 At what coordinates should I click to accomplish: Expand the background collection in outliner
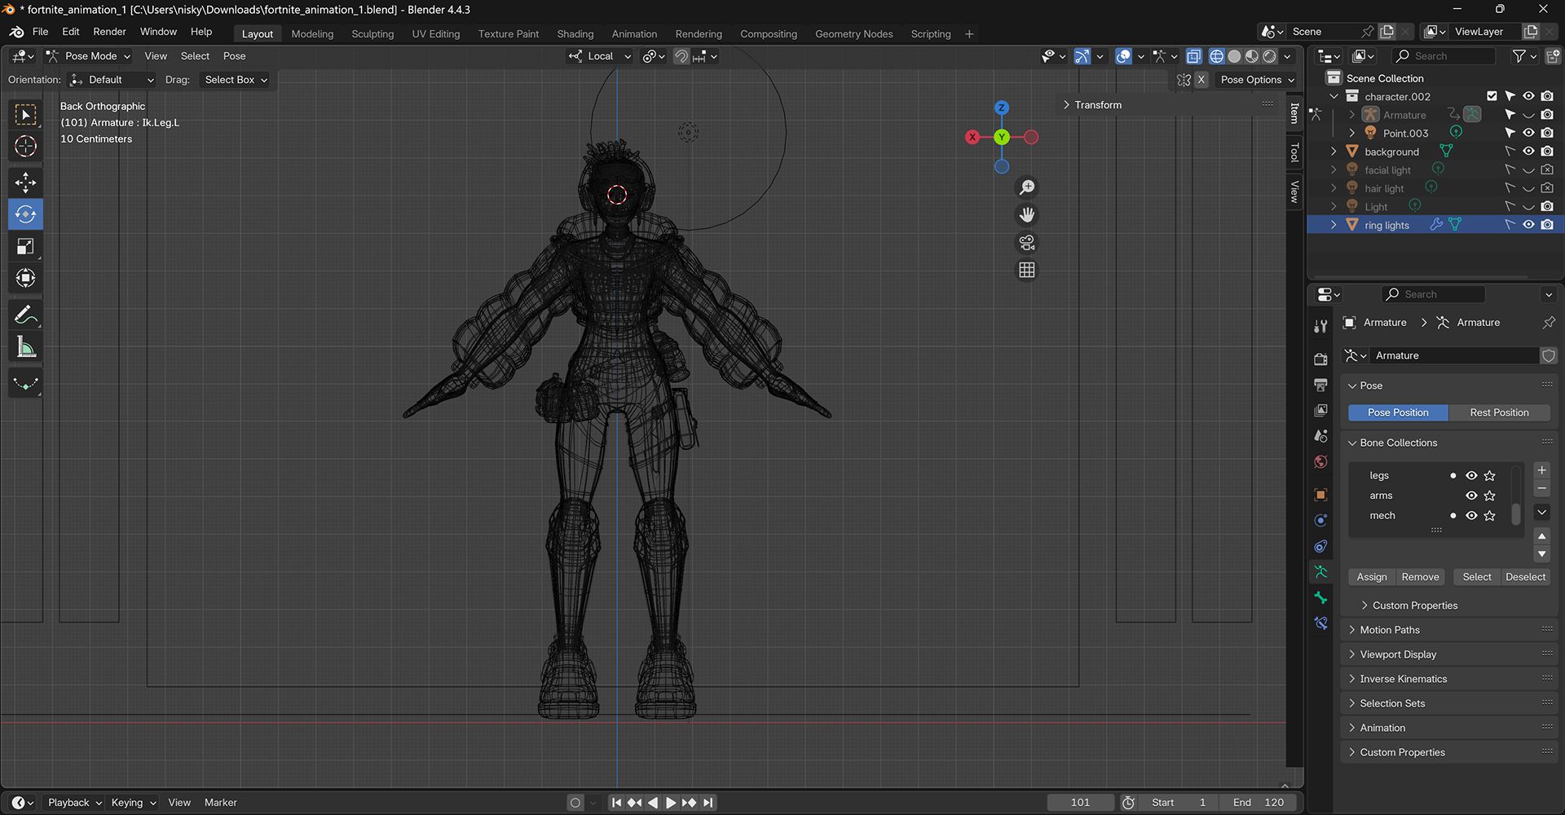(1334, 152)
